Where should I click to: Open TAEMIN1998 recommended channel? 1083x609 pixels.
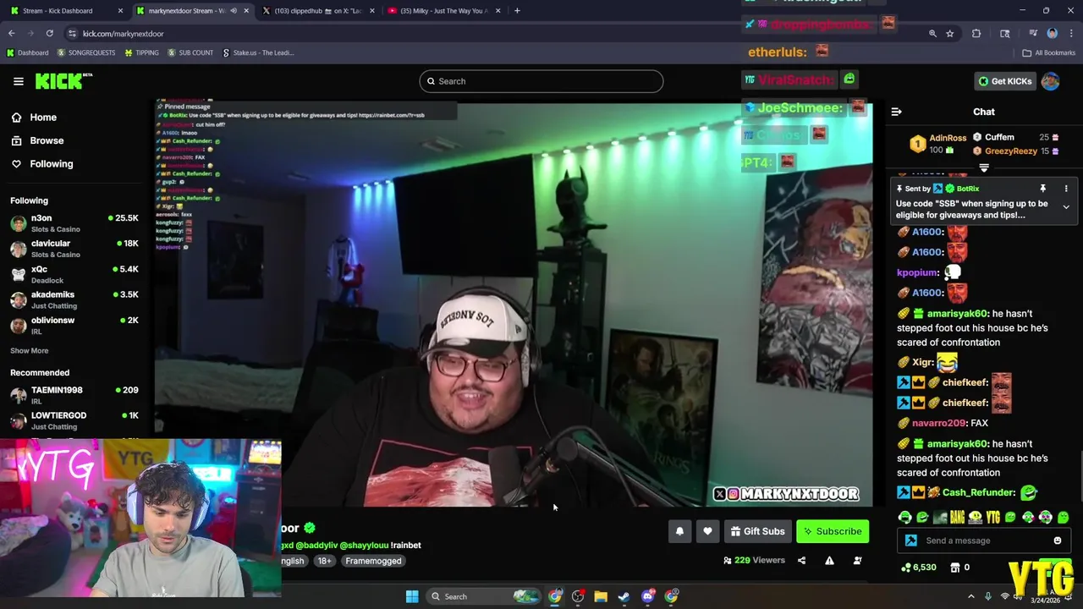(74, 395)
